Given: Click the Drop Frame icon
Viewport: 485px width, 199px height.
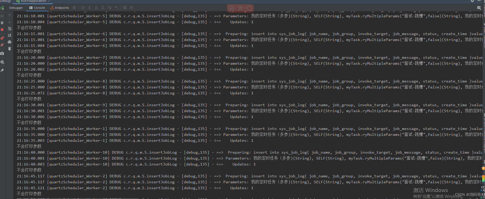Looking at the screenshot, I should click(110, 8).
